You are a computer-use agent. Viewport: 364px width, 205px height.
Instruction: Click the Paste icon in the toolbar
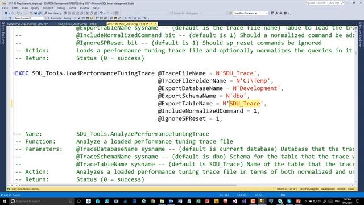pos(96,13)
